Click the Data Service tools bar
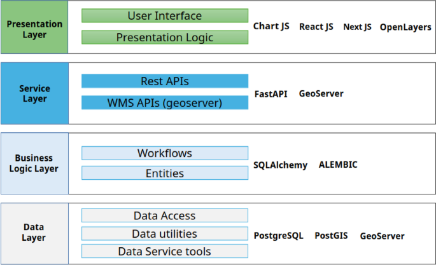 [165, 251]
